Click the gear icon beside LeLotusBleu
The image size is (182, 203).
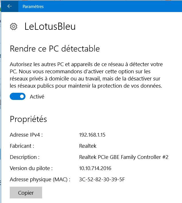13,27
